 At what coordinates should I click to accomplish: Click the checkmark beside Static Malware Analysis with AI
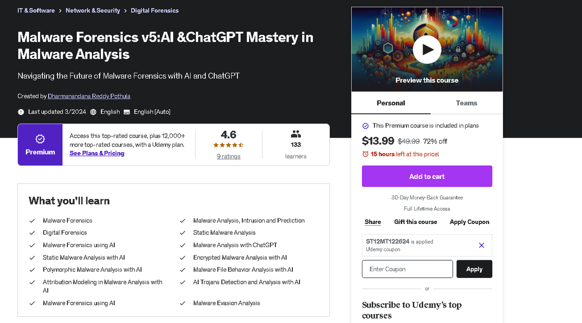pyautogui.click(x=32, y=258)
